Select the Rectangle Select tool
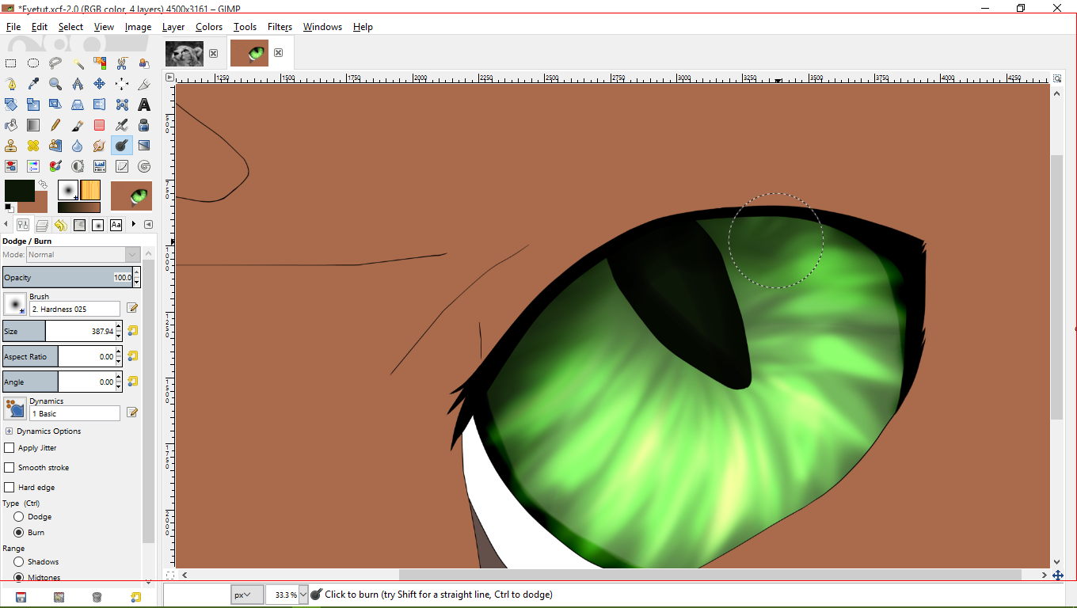The image size is (1077, 608). tap(11, 63)
